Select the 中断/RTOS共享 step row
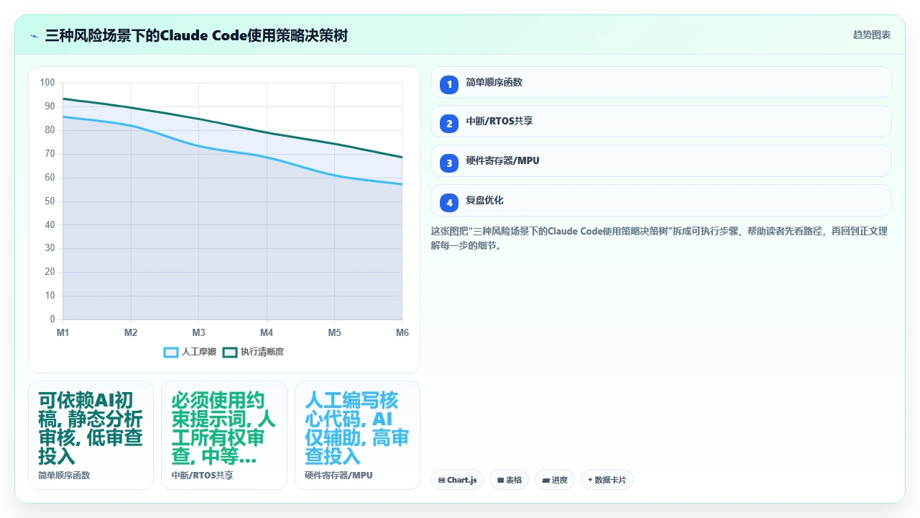 (661, 122)
